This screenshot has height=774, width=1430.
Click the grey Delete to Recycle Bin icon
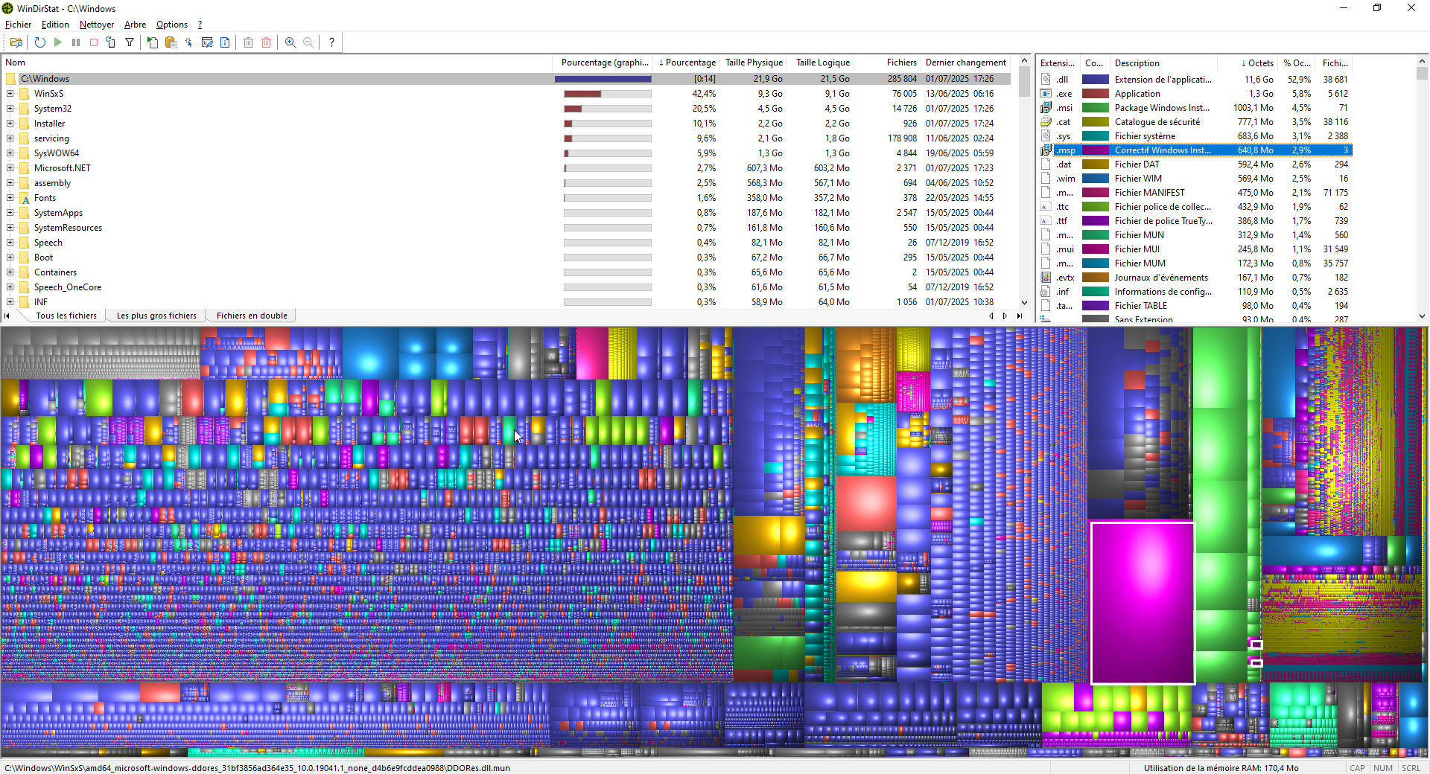(249, 42)
